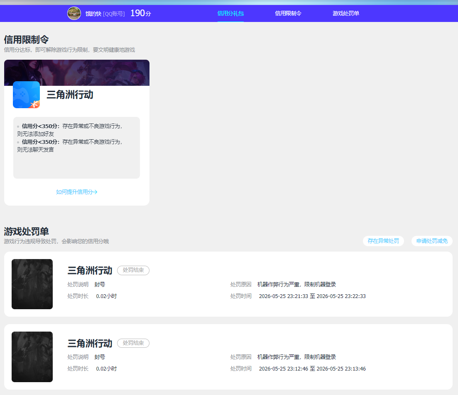Select the first penalty record thumbnail
Screen dimensions: 458x395
32,284
